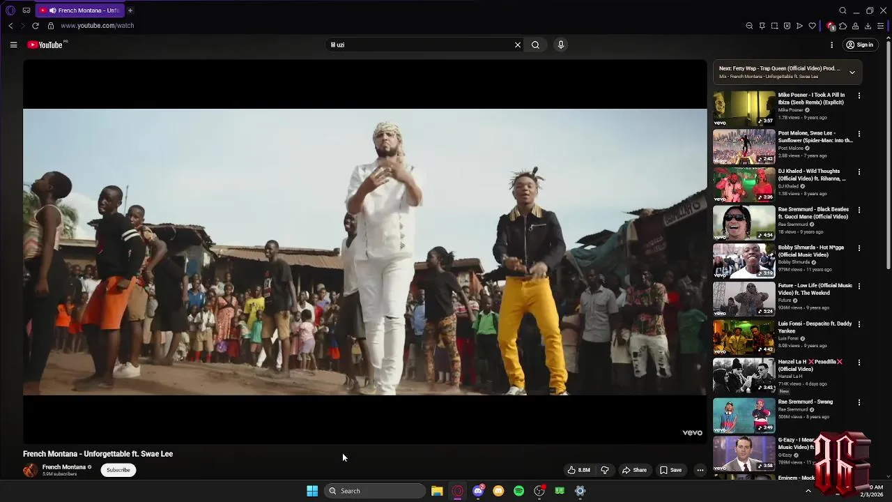
Task: Open the Future Low Life video title
Action: click(815, 289)
